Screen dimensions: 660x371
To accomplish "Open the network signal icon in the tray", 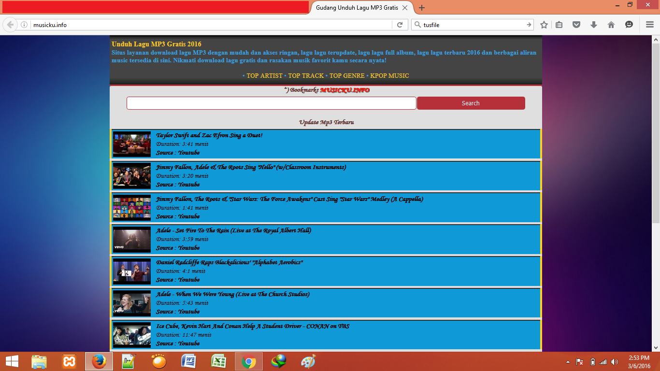I will 603,362.
